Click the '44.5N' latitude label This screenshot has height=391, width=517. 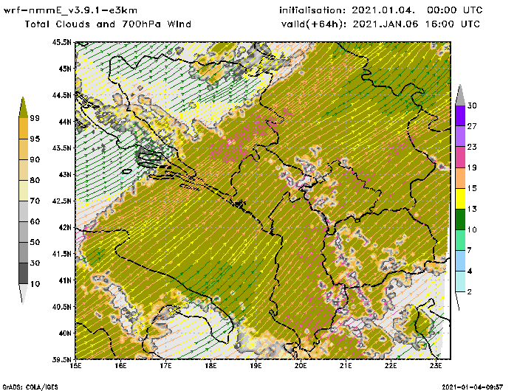click(x=61, y=95)
